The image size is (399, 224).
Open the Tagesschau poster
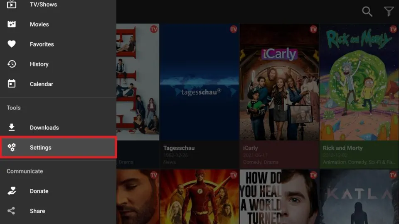pyautogui.click(x=199, y=82)
